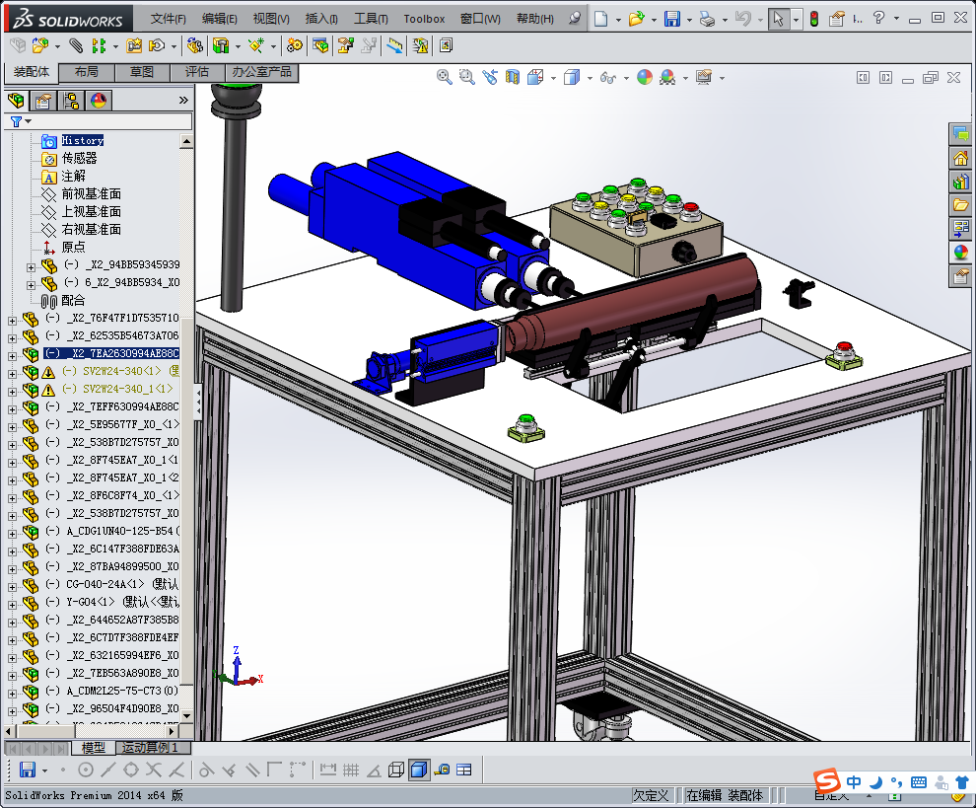Toggle Shaded With Edges display mode
The image size is (976, 808).
click(x=419, y=770)
